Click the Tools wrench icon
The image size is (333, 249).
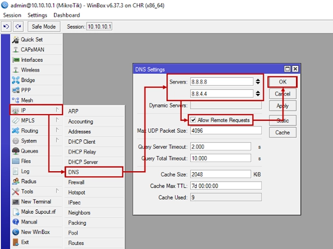[x=16, y=191]
